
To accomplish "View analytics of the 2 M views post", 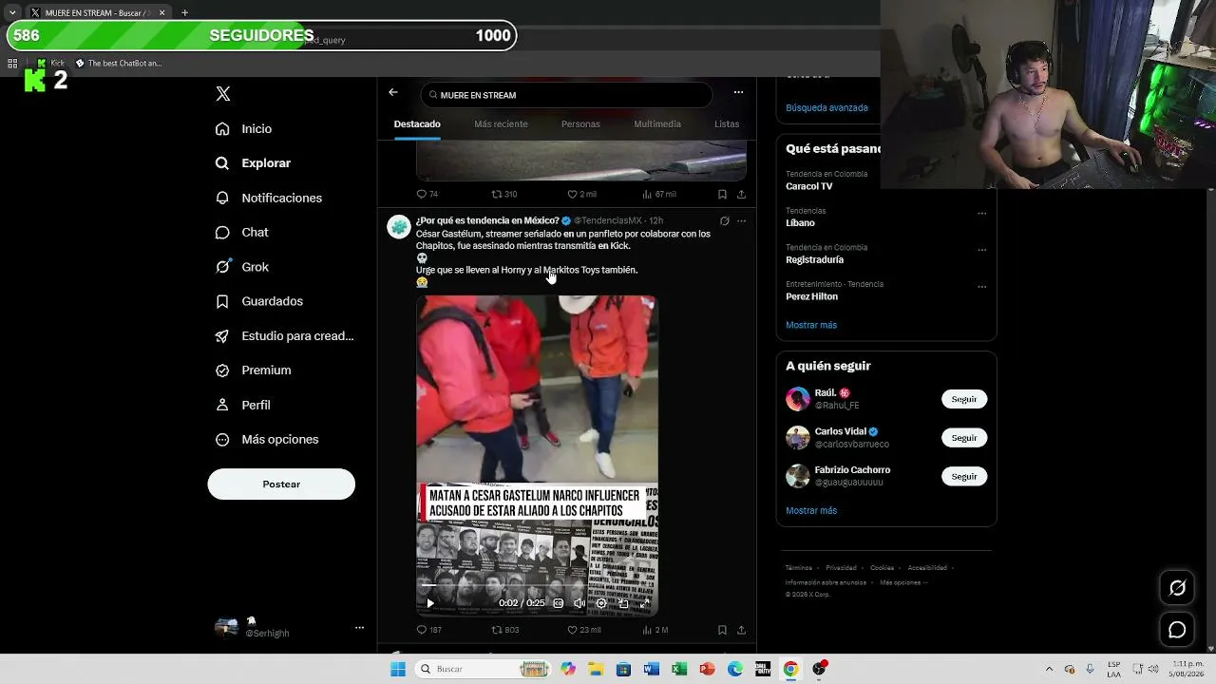I will (x=655, y=630).
